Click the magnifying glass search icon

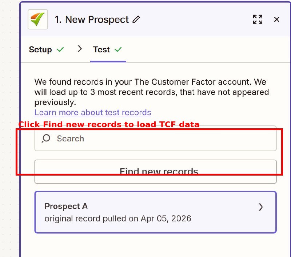[x=45, y=138]
